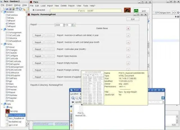
Task: Increase the 2008 year spinner value
Action: coord(64,24)
